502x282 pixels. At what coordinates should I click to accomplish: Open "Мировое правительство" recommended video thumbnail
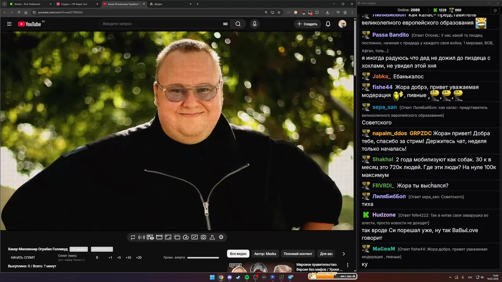tap(260, 268)
